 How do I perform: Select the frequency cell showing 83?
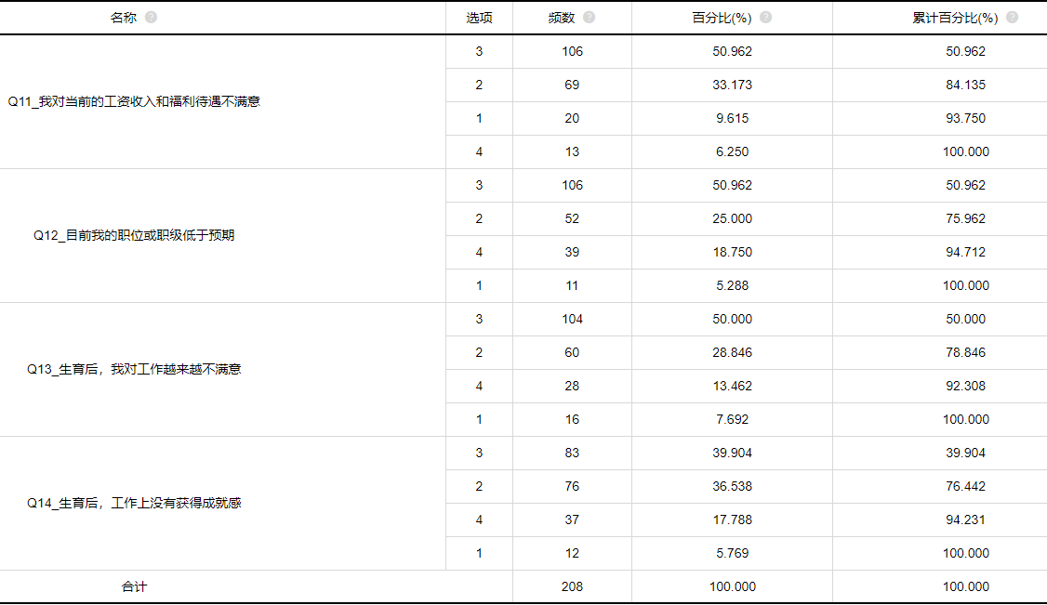coord(572,453)
